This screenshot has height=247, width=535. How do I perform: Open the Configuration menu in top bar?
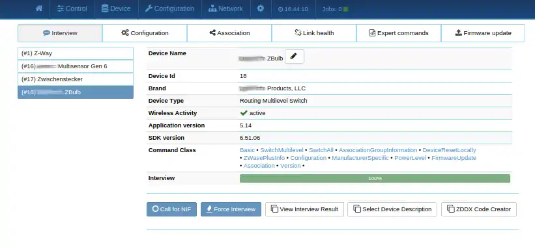[169, 9]
